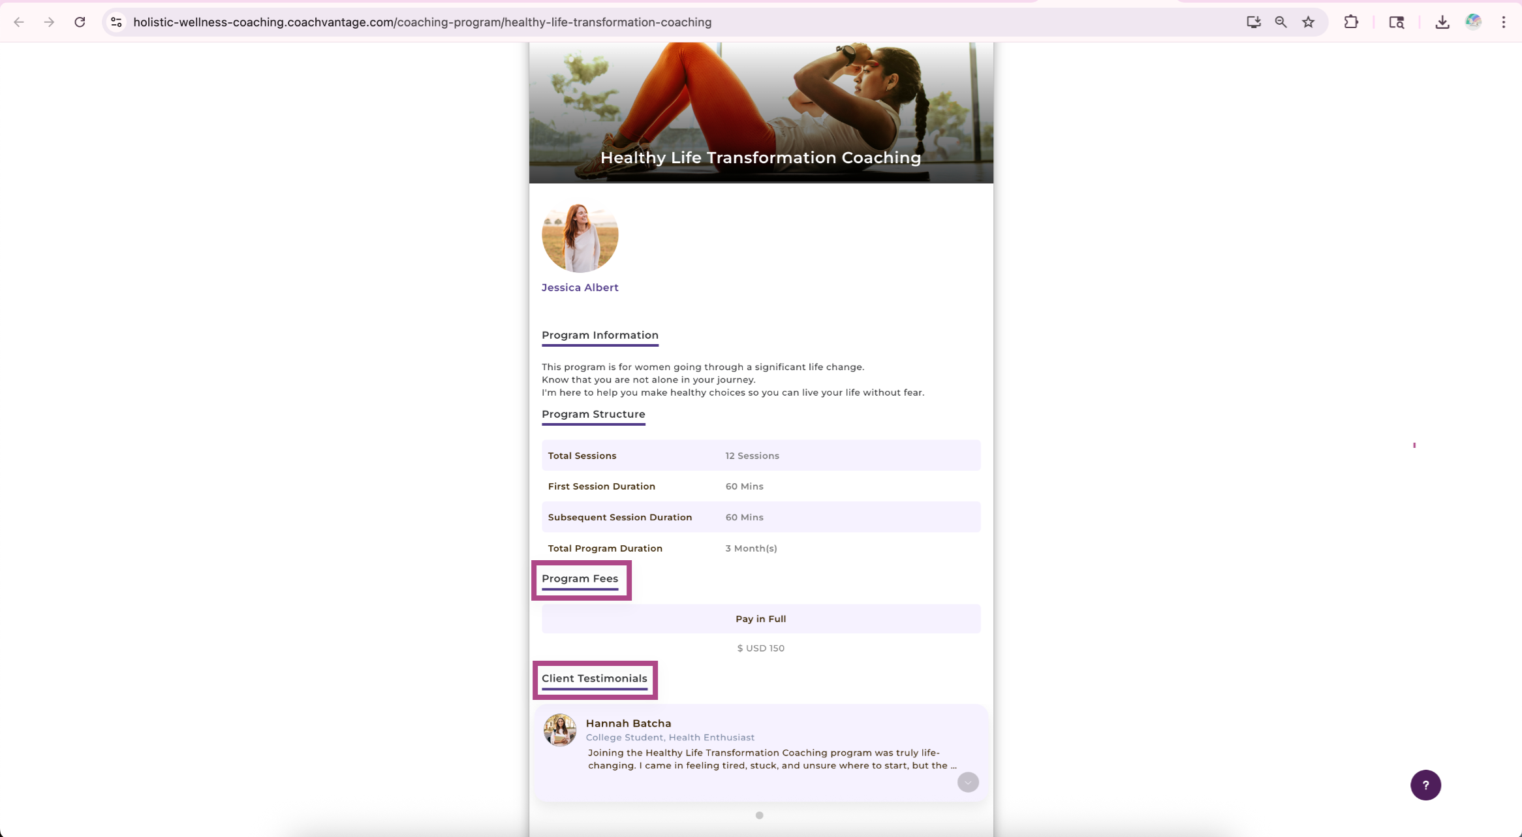This screenshot has width=1522, height=837.
Task: Open Jessica Albert's coach profile link
Action: click(x=580, y=287)
